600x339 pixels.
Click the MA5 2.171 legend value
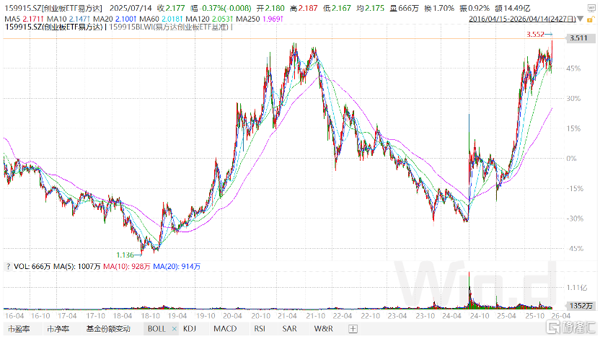click(24, 19)
